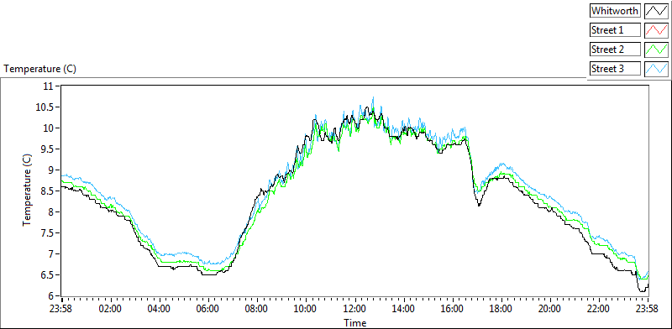
Task: Click the 14:00 time axis marker
Action: pyautogui.click(x=404, y=308)
